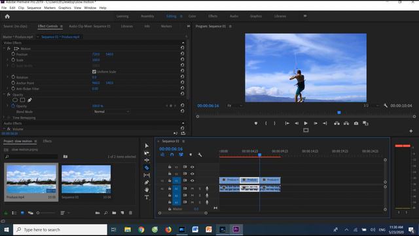
Task: Select the Ripple Edit tool
Action: 147,160
